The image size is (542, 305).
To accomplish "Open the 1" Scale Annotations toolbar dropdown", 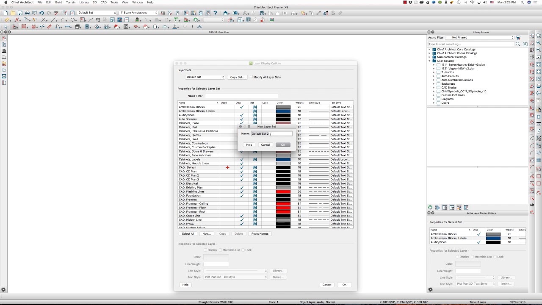I will click(x=138, y=13).
